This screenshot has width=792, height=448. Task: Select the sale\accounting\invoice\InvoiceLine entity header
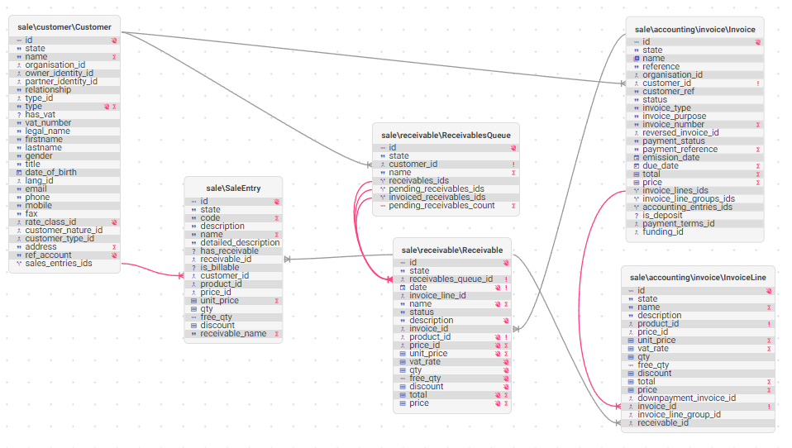(698, 278)
